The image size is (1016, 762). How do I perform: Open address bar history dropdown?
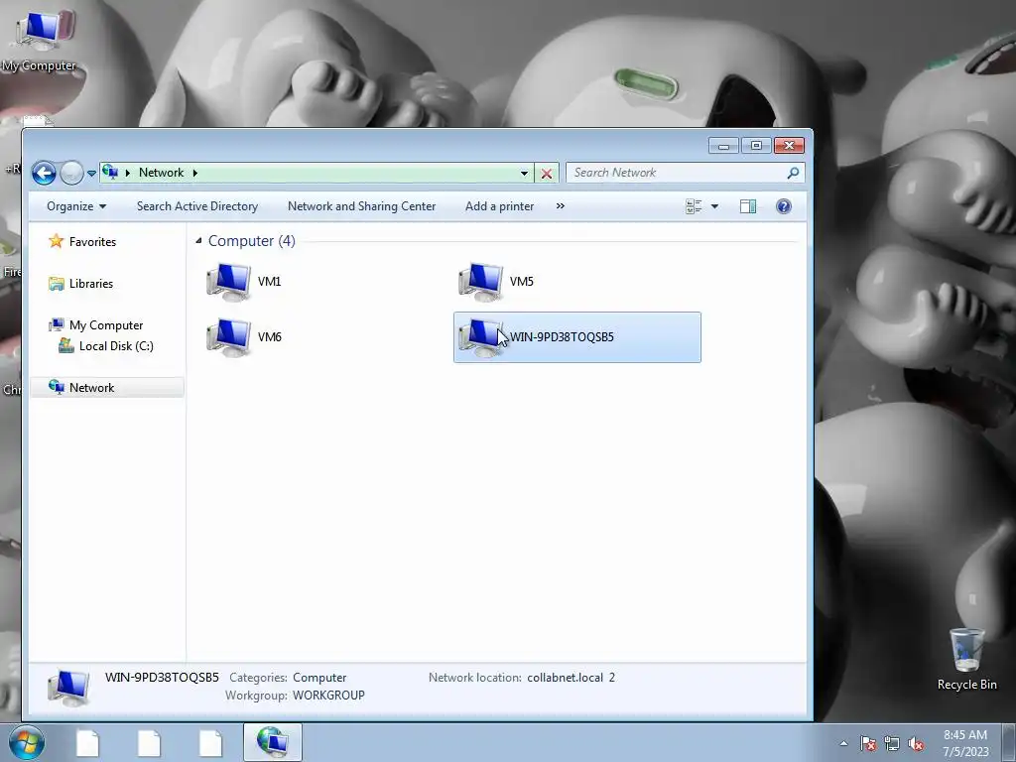(x=524, y=173)
